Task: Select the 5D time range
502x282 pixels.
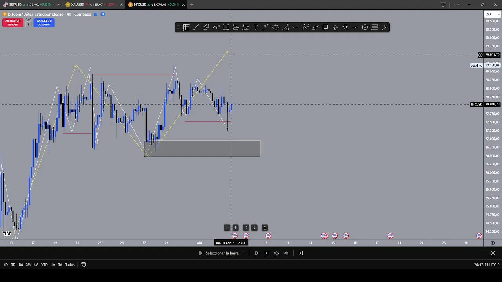Action: (13, 265)
